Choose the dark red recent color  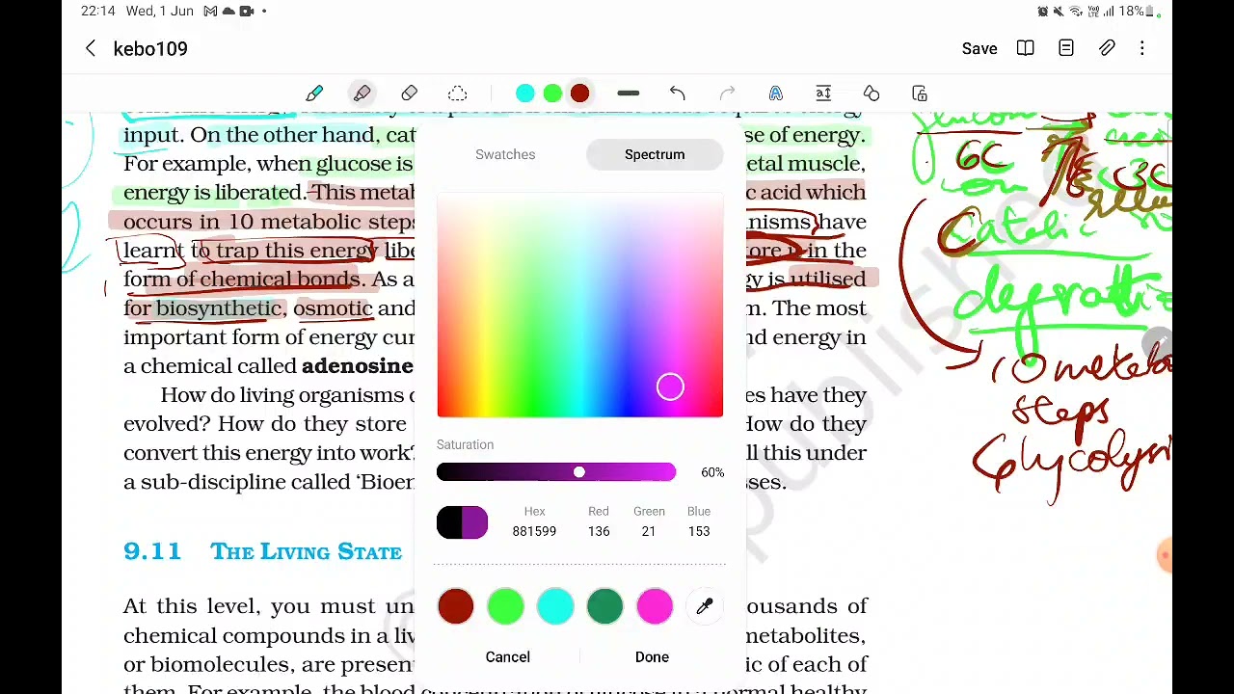456,606
